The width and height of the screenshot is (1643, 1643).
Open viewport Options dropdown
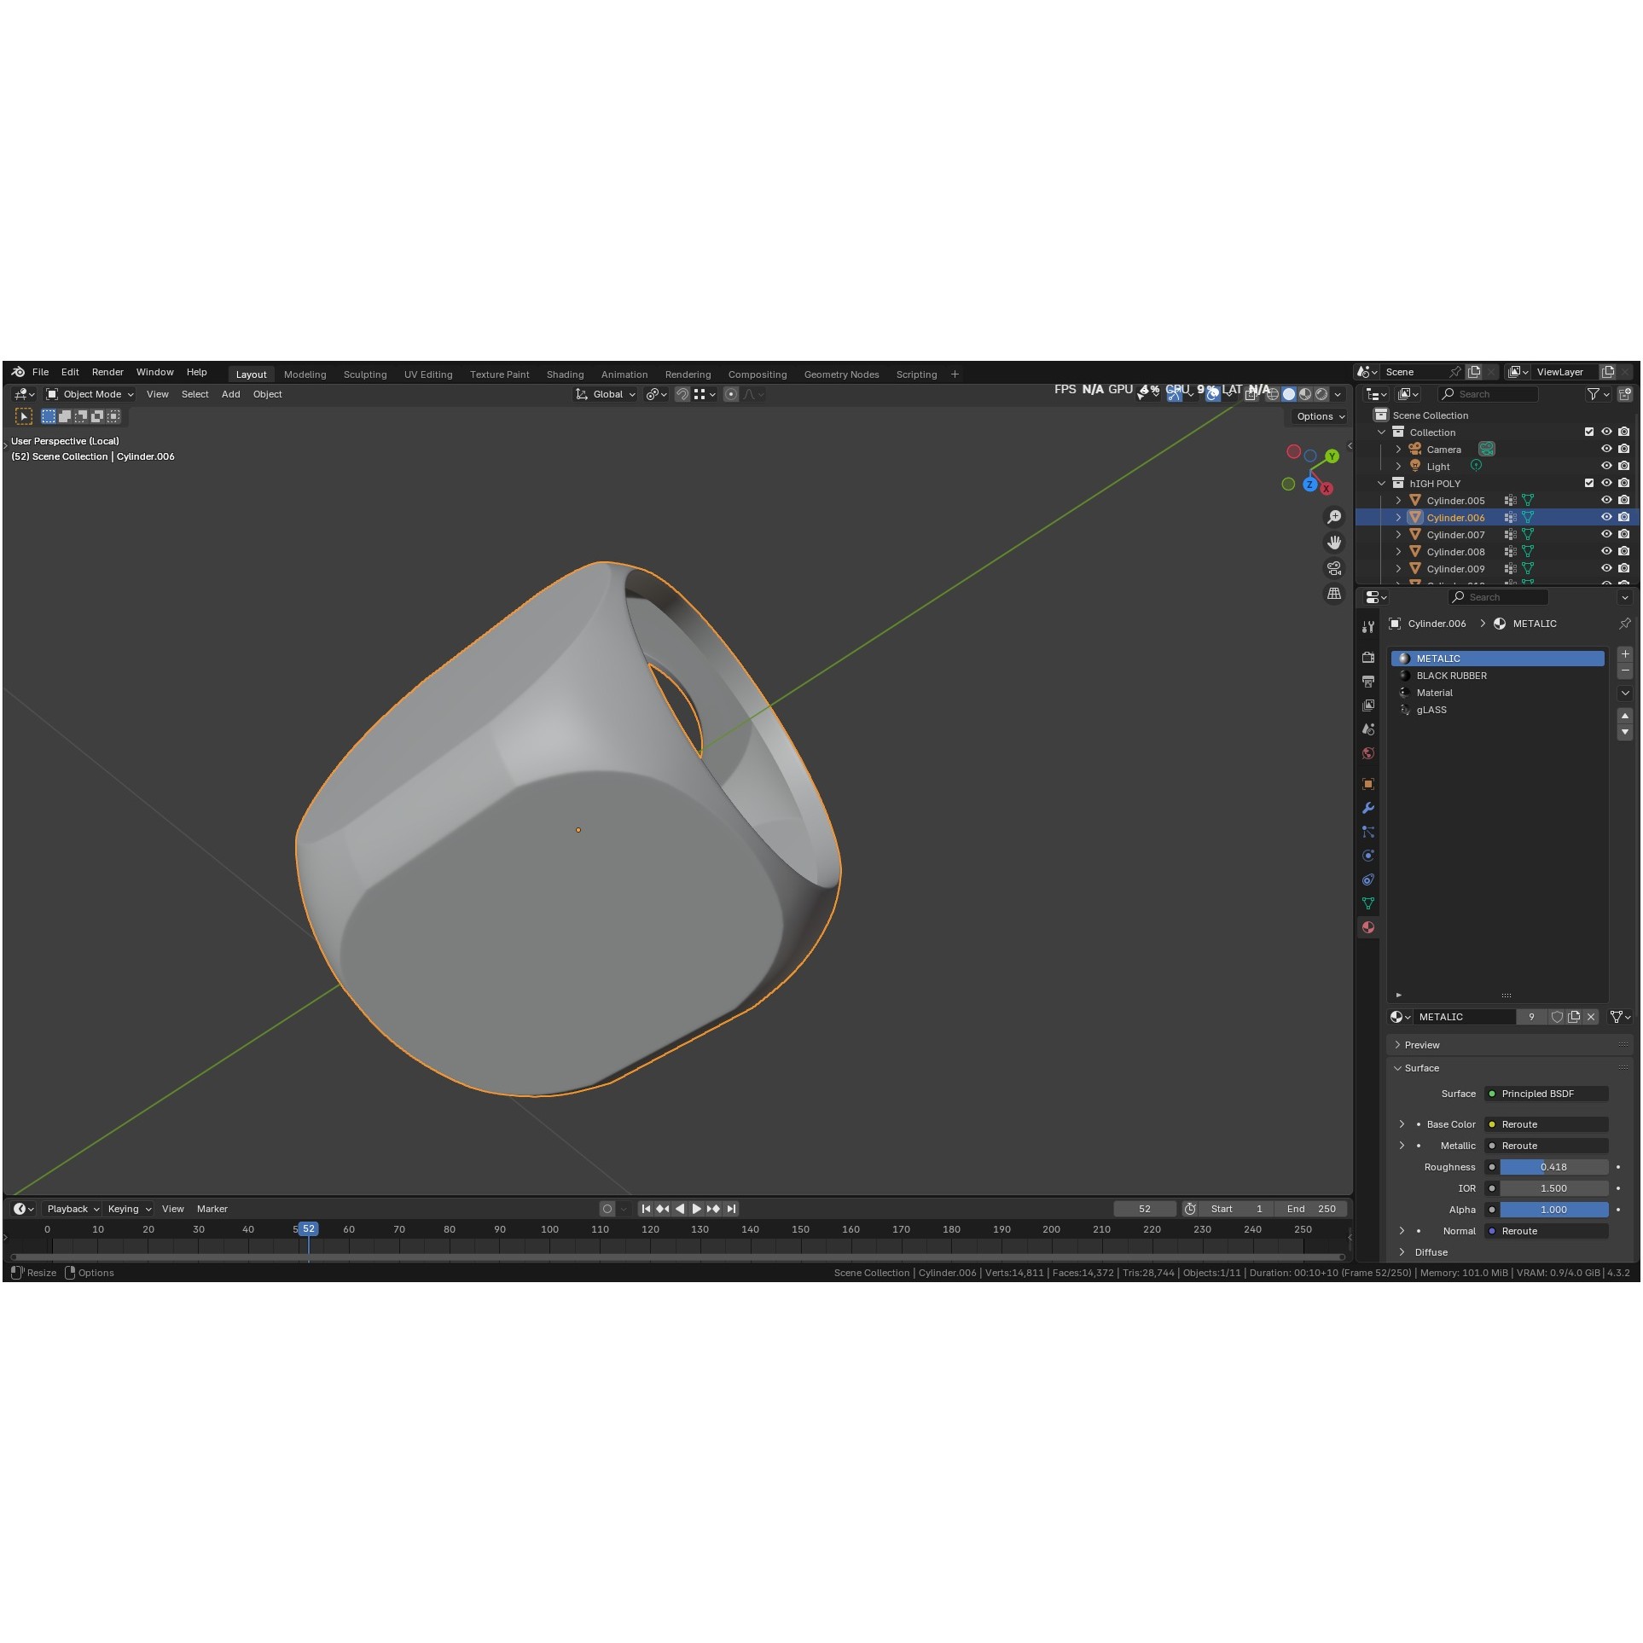pos(1320,416)
